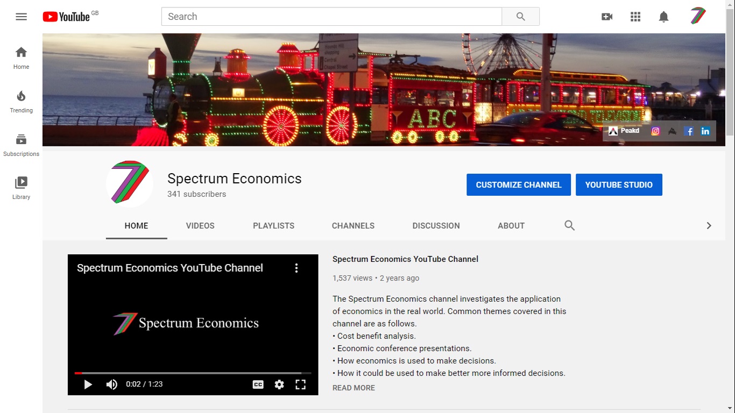Viewport: 735px width, 413px height.
Task: Open the create video camera icon
Action: click(x=607, y=17)
